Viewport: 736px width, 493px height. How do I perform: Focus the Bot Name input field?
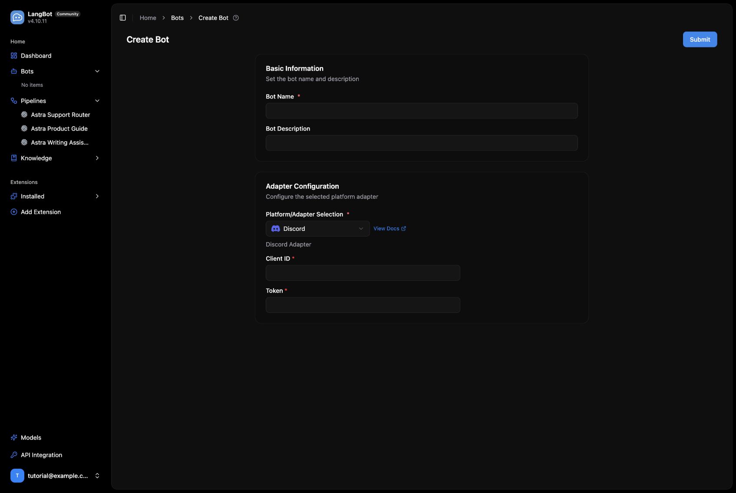click(x=422, y=111)
